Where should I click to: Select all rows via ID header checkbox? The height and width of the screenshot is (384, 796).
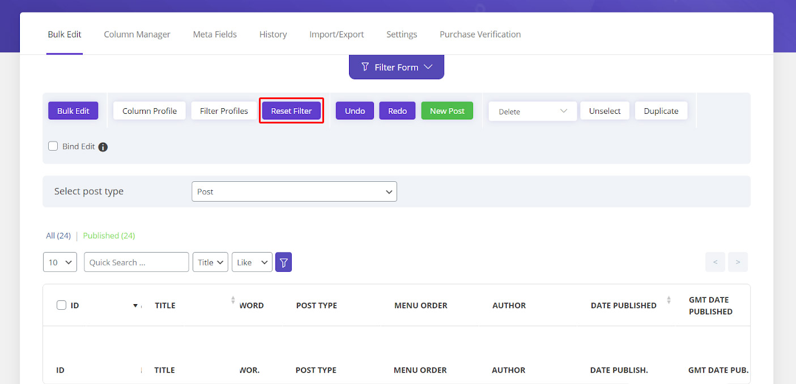(x=61, y=305)
